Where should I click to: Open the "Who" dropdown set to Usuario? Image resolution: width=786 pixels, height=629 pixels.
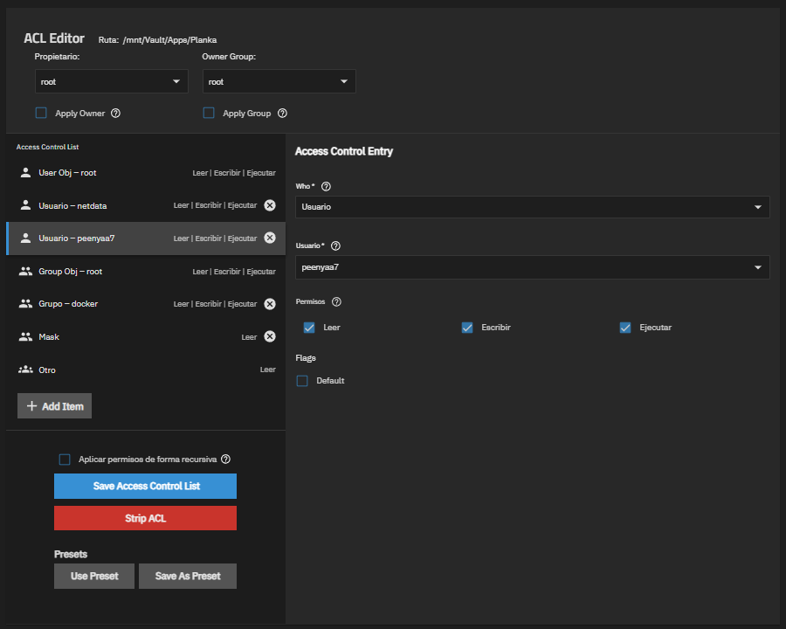tap(533, 207)
